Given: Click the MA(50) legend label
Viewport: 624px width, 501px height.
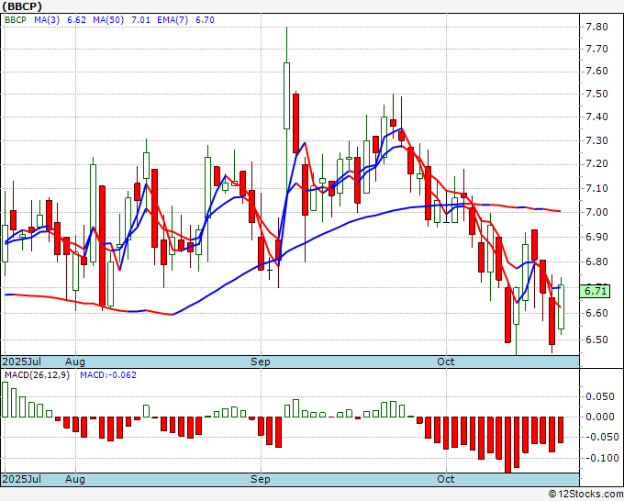Looking at the screenshot, I should pyautogui.click(x=108, y=19).
